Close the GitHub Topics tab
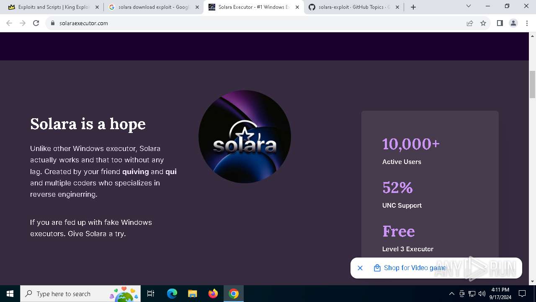Image resolution: width=536 pixels, height=302 pixels. 397,7
